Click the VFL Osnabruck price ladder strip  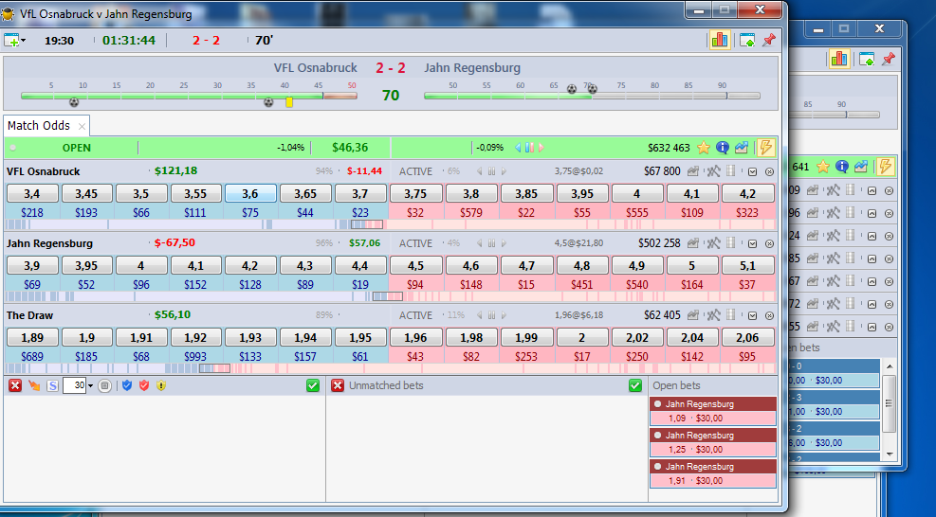(391, 224)
